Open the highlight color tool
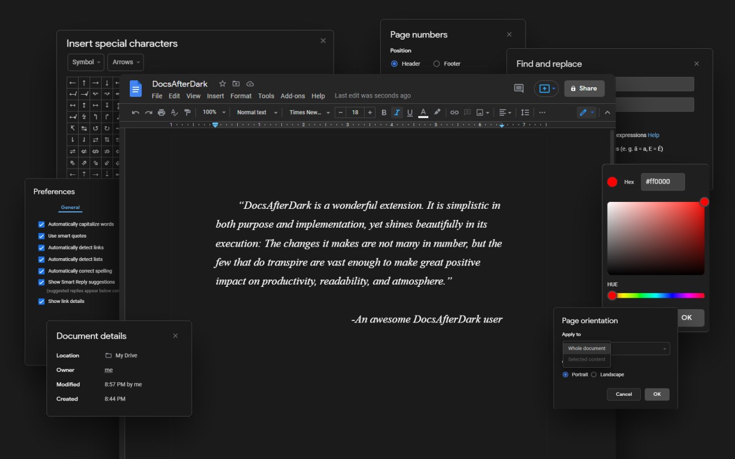 437,112
